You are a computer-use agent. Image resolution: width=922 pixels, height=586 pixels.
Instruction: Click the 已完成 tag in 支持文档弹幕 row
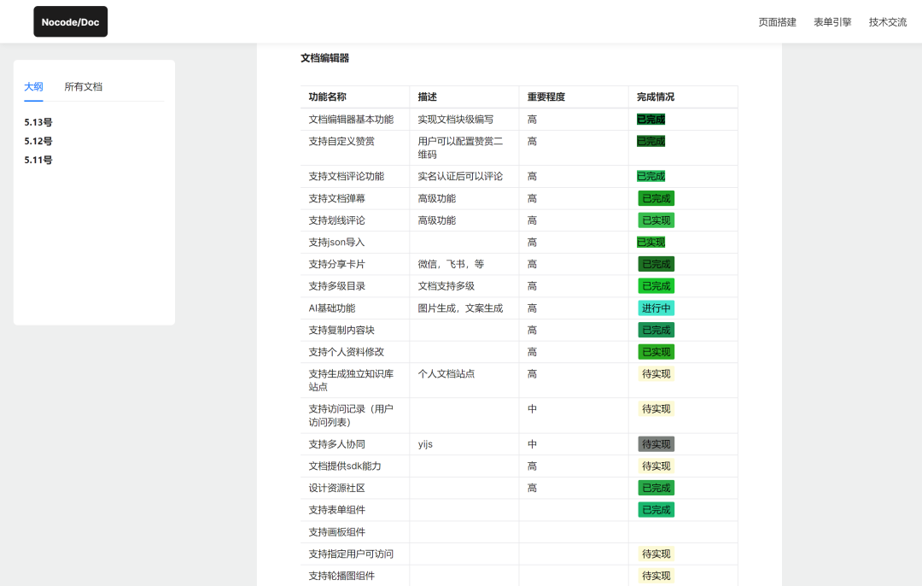(656, 198)
